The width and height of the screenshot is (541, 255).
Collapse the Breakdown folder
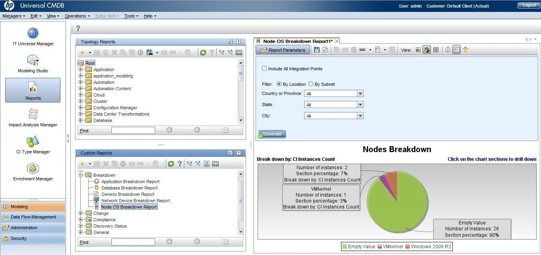pos(80,175)
